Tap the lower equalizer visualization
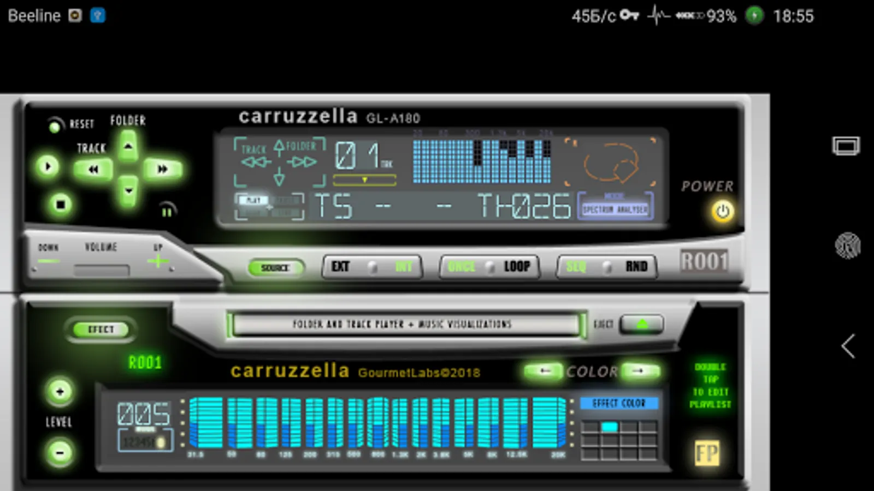Screen dimensions: 874x491 [377, 423]
